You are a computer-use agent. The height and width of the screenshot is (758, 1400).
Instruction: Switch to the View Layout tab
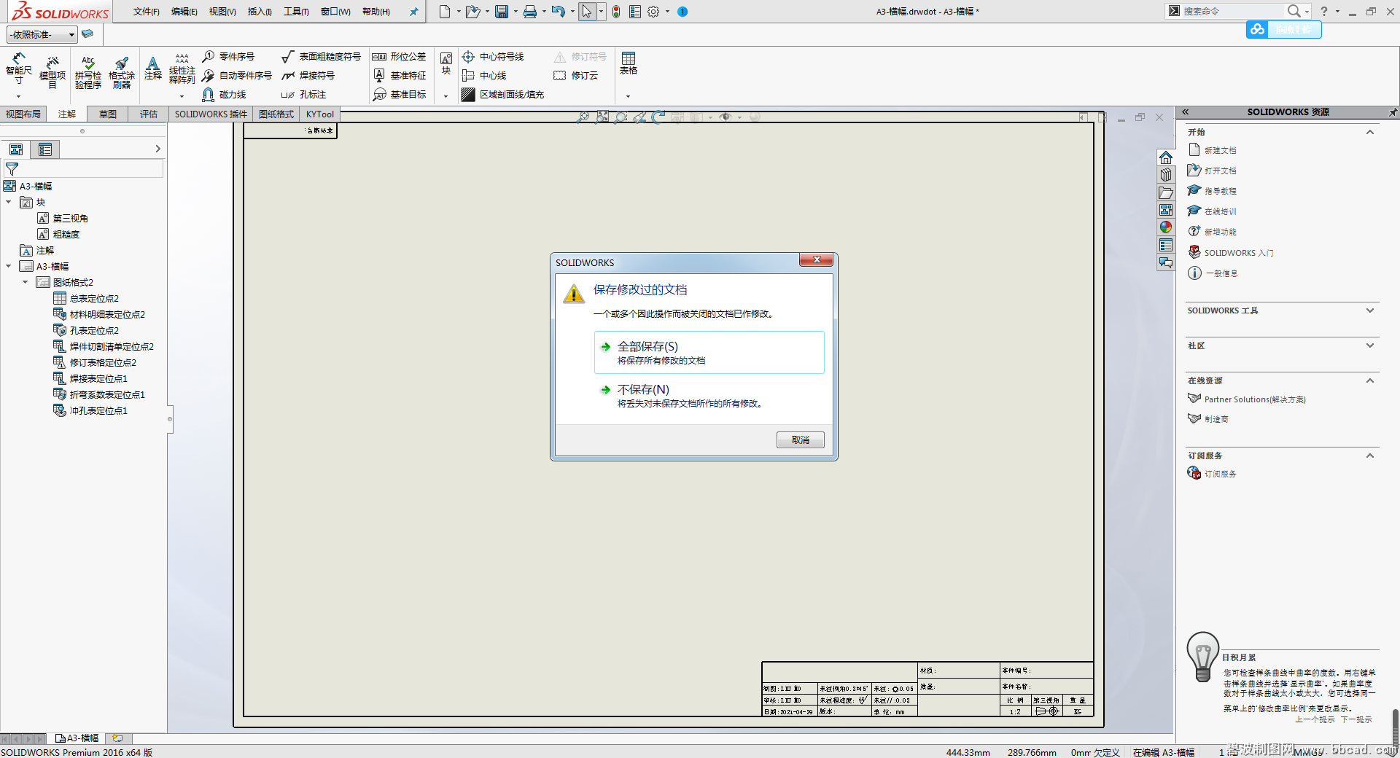tap(23, 114)
